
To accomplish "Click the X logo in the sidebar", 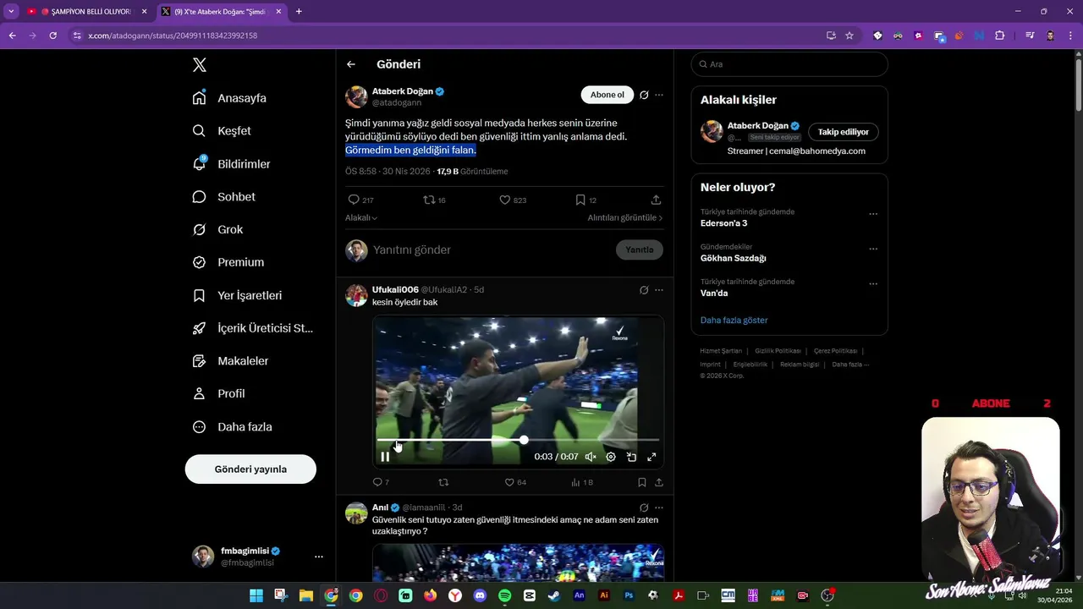I will click(200, 65).
